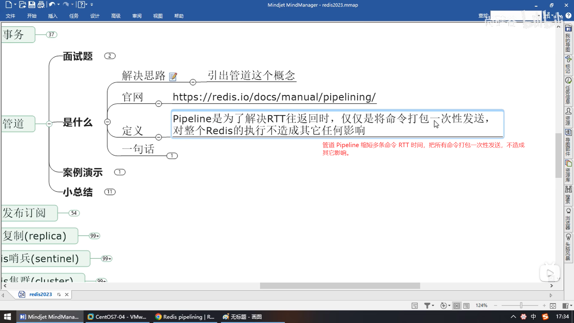574x323 pixels.
Task: Click the filter funnel icon in status bar
Action: (427, 305)
